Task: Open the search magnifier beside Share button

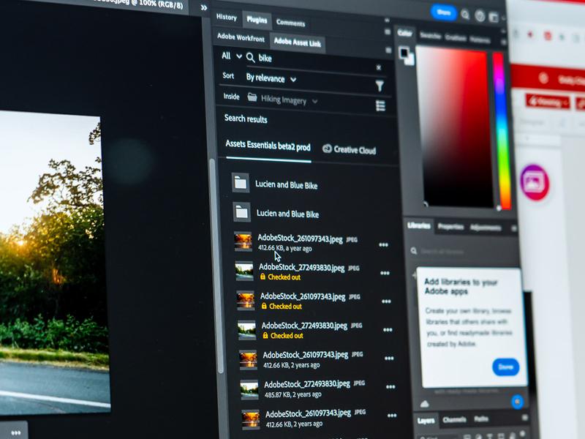Action: click(465, 13)
